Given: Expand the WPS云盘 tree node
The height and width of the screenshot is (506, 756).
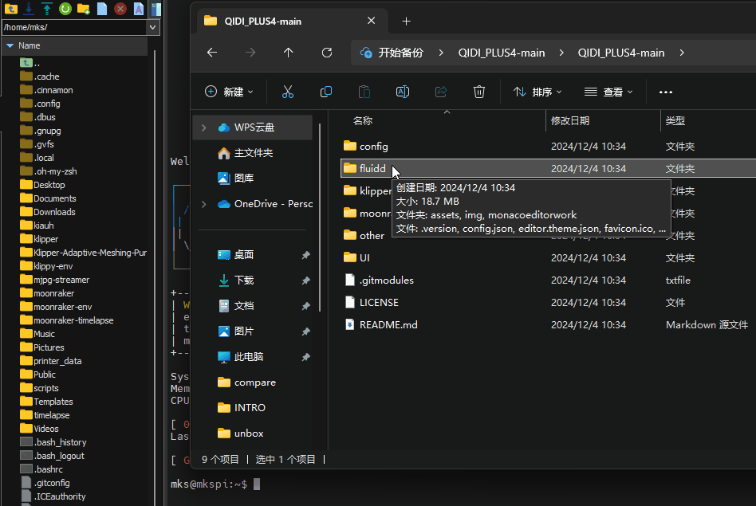Looking at the screenshot, I should pos(203,127).
